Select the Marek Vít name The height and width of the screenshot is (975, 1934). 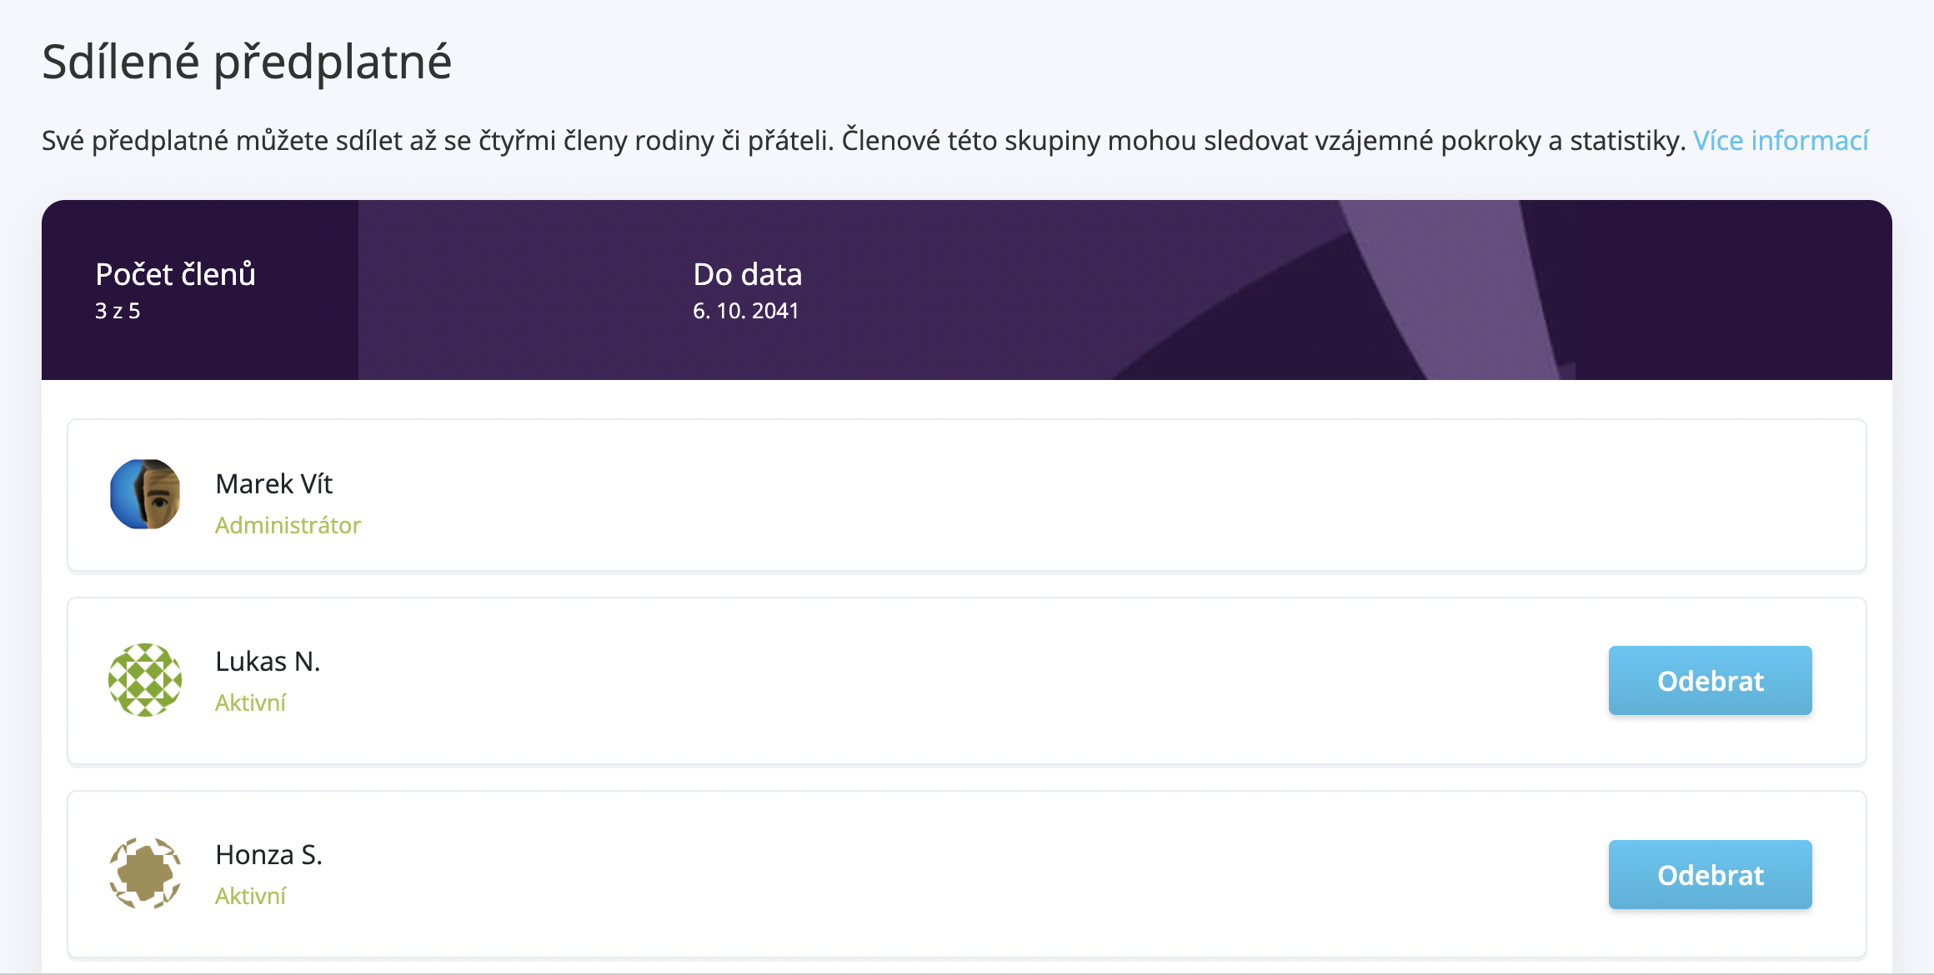[273, 483]
